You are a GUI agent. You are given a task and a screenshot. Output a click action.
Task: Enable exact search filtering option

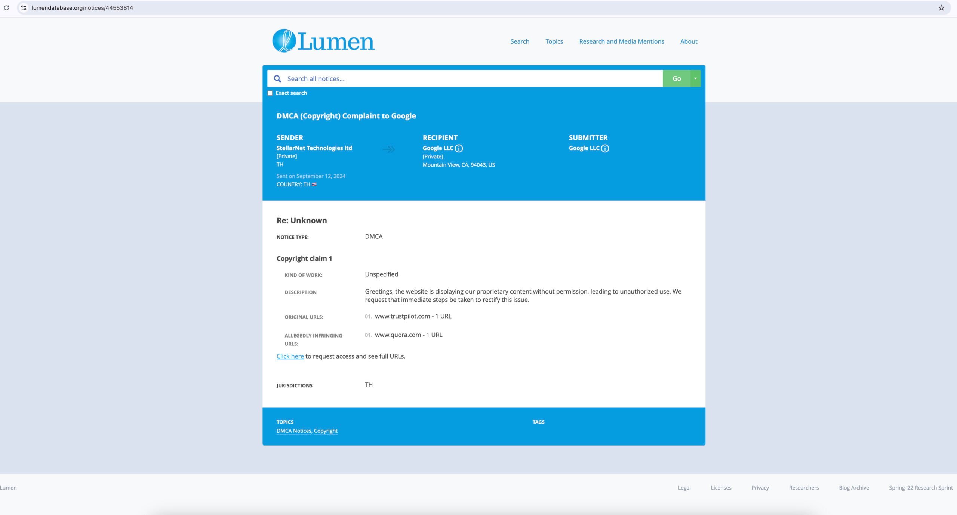click(x=270, y=93)
